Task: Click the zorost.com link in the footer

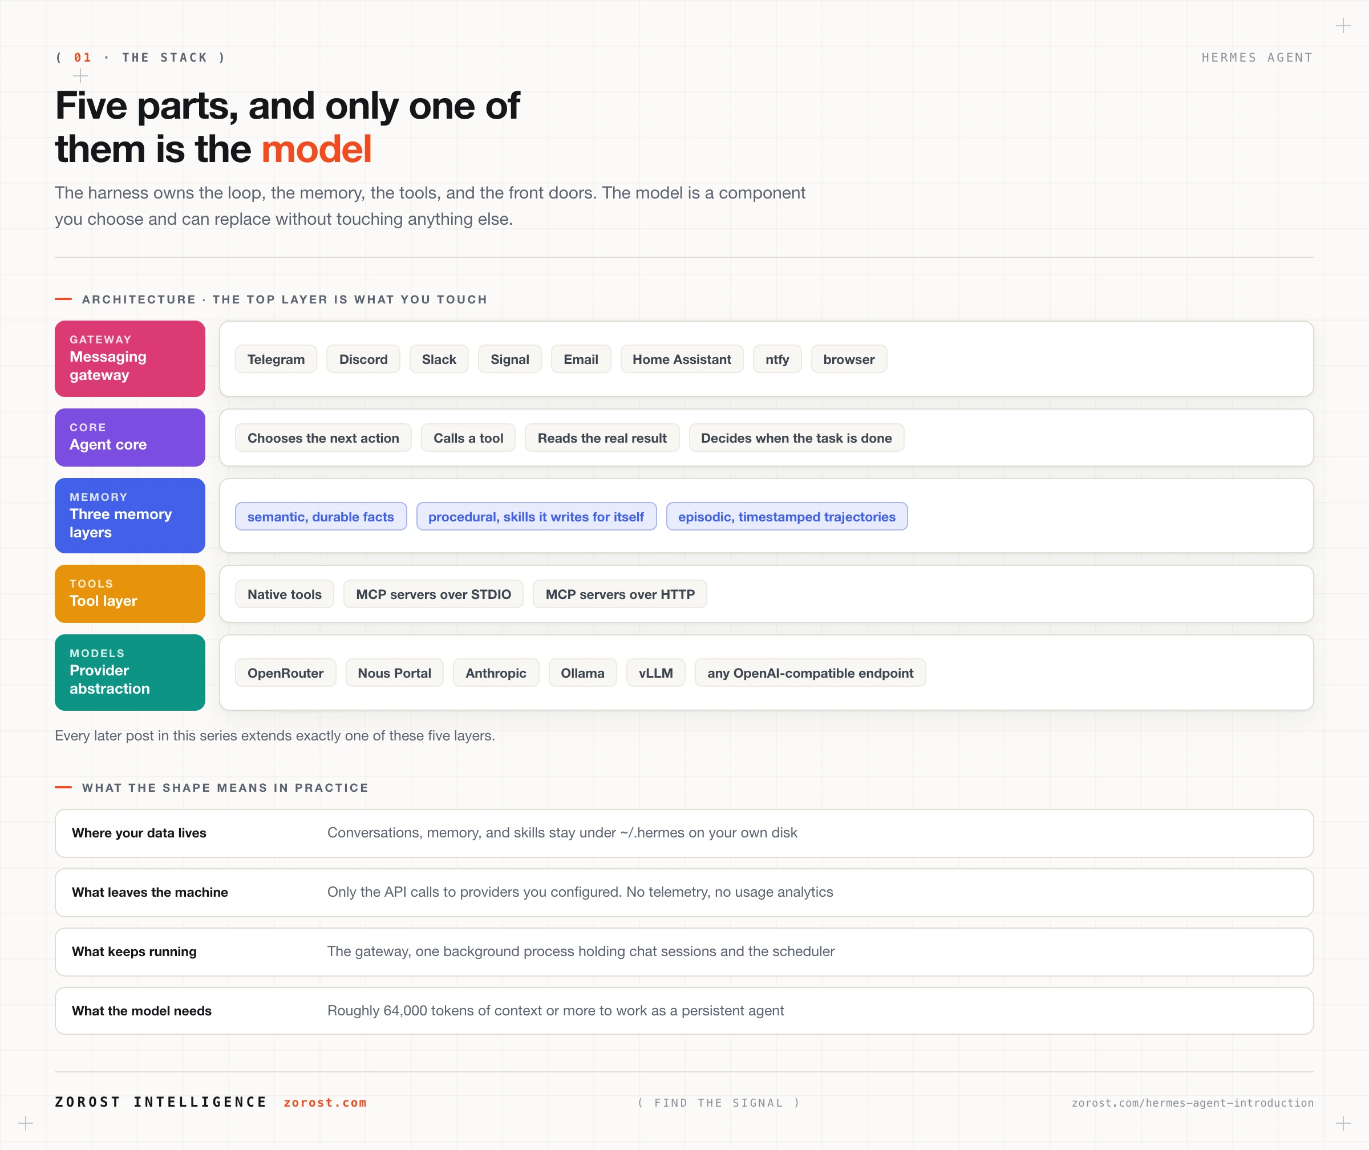Action: click(325, 1103)
